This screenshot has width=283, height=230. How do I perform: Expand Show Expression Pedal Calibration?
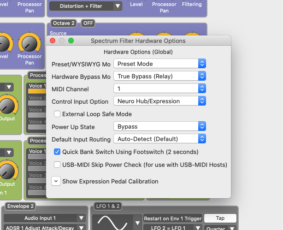[x=56, y=181]
